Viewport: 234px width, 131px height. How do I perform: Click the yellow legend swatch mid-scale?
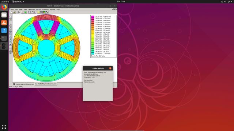pyautogui.click(x=93, y=34)
